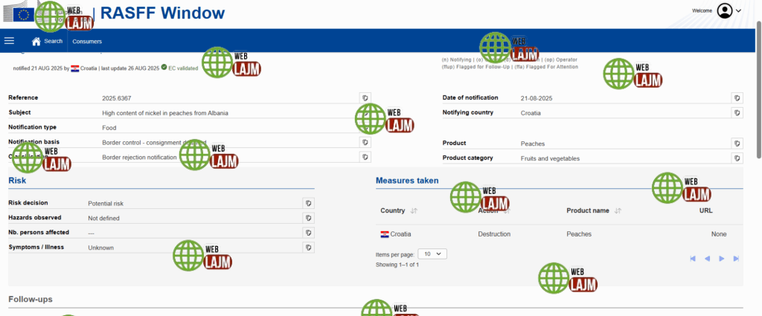This screenshot has width=762, height=316.
Task: Jump to last page of measures
Action: (736, 259)
